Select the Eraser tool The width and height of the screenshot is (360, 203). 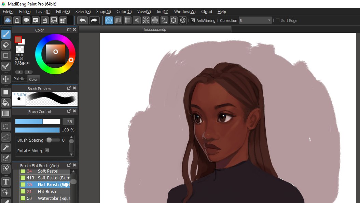click(6, 45)
